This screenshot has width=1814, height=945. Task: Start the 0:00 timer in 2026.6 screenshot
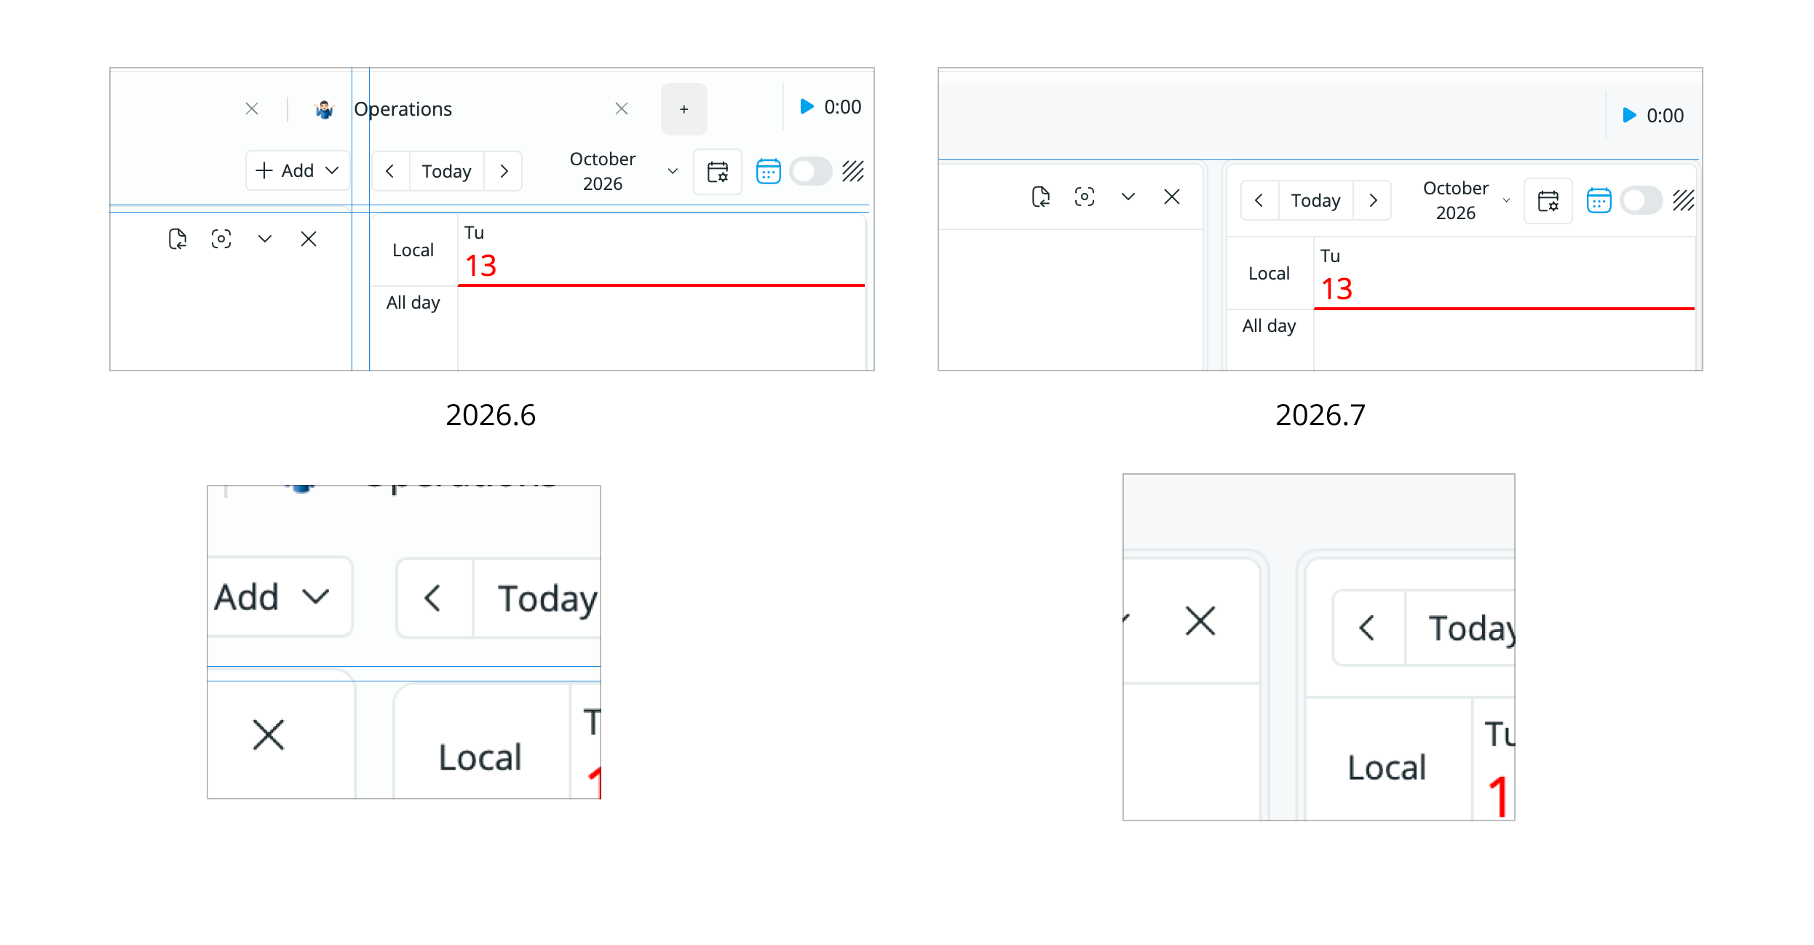(807, 107)
